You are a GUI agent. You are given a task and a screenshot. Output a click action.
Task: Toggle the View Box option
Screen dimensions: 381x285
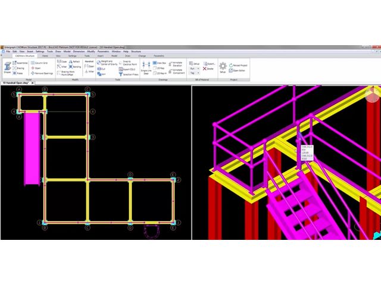(158, 62)
